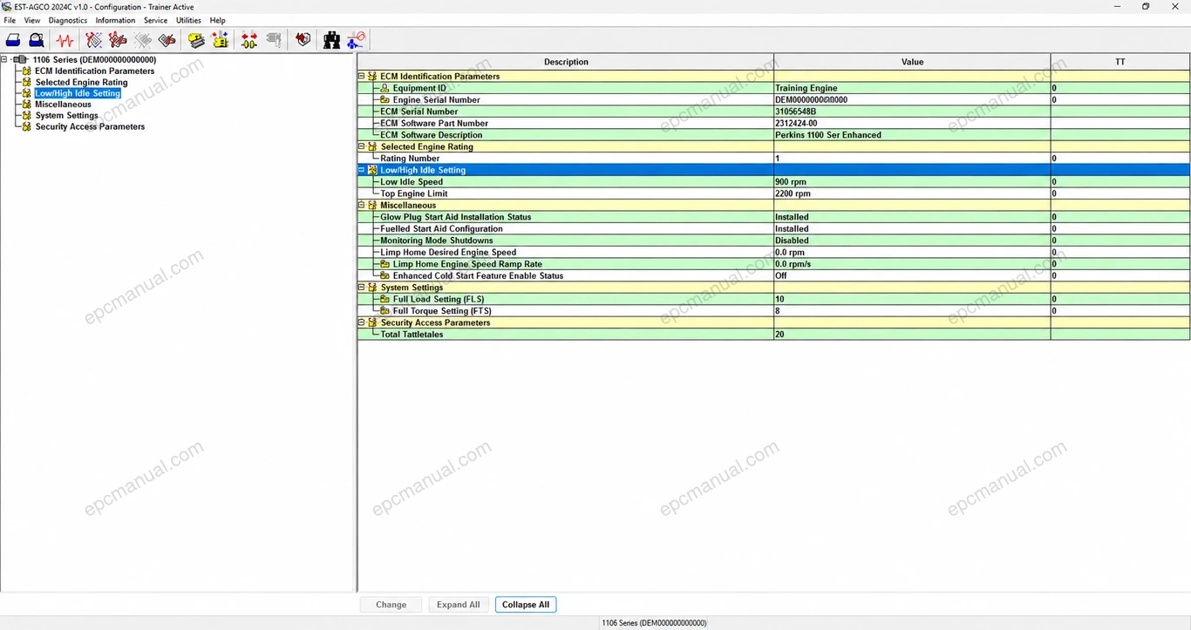Select Security Access Parameters in the navigation tree
The image size is (1191, 630).
pyautogui.click(x=90, y=127)
